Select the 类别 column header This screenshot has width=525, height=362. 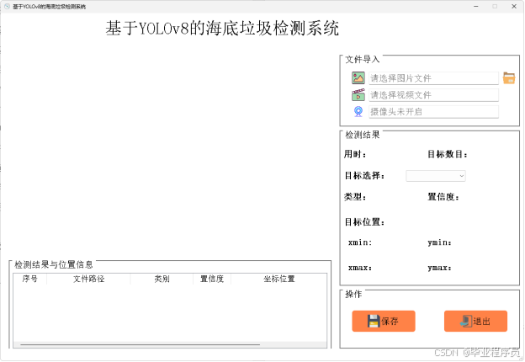(x=162, y=279)
